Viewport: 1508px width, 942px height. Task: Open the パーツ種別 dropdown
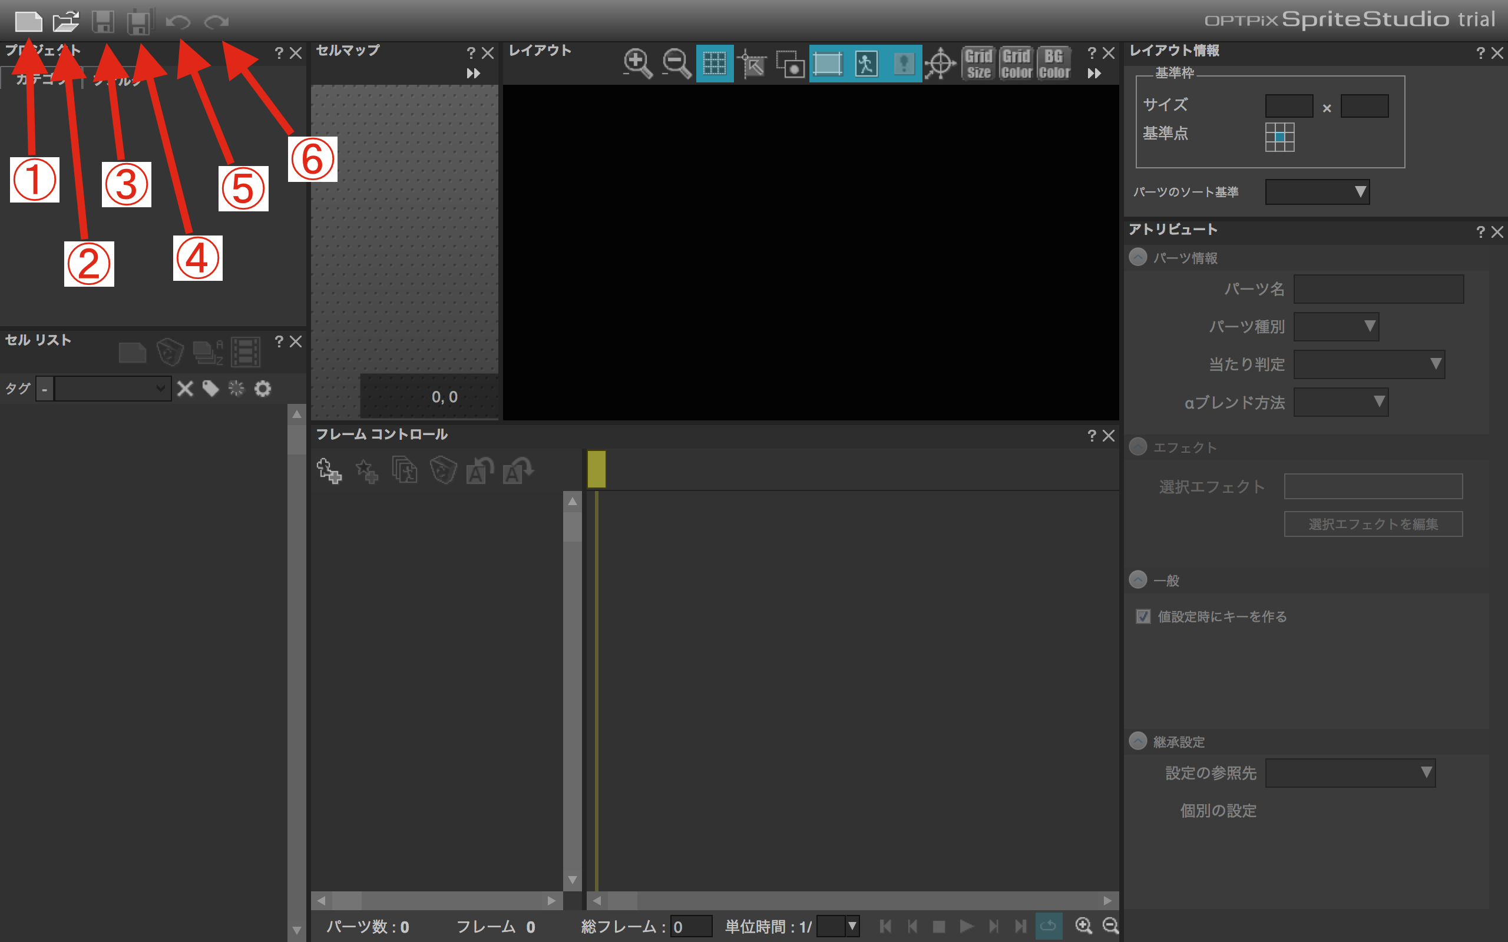coord(1336,326)
